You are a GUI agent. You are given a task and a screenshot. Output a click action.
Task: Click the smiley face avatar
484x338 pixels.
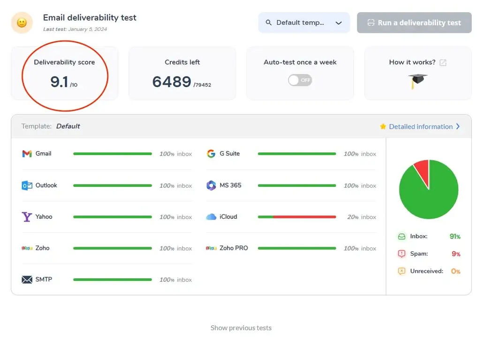tap(22, 22)
